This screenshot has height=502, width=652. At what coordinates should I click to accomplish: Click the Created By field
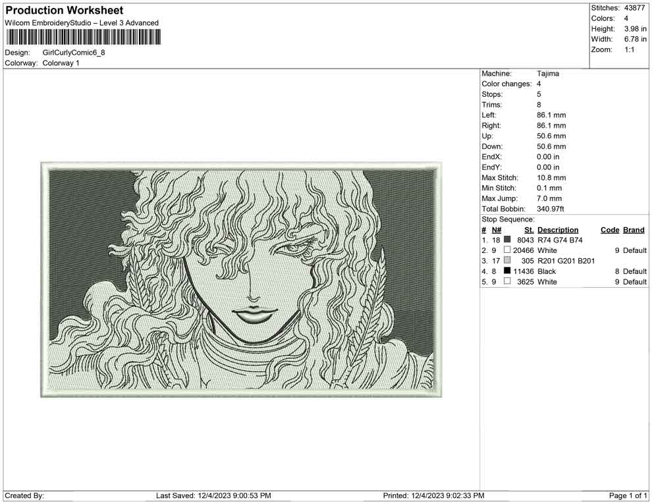(x=24, y=495)
